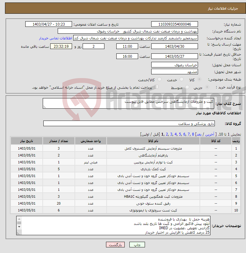Click the بازگشت back button

coord(115,245)
